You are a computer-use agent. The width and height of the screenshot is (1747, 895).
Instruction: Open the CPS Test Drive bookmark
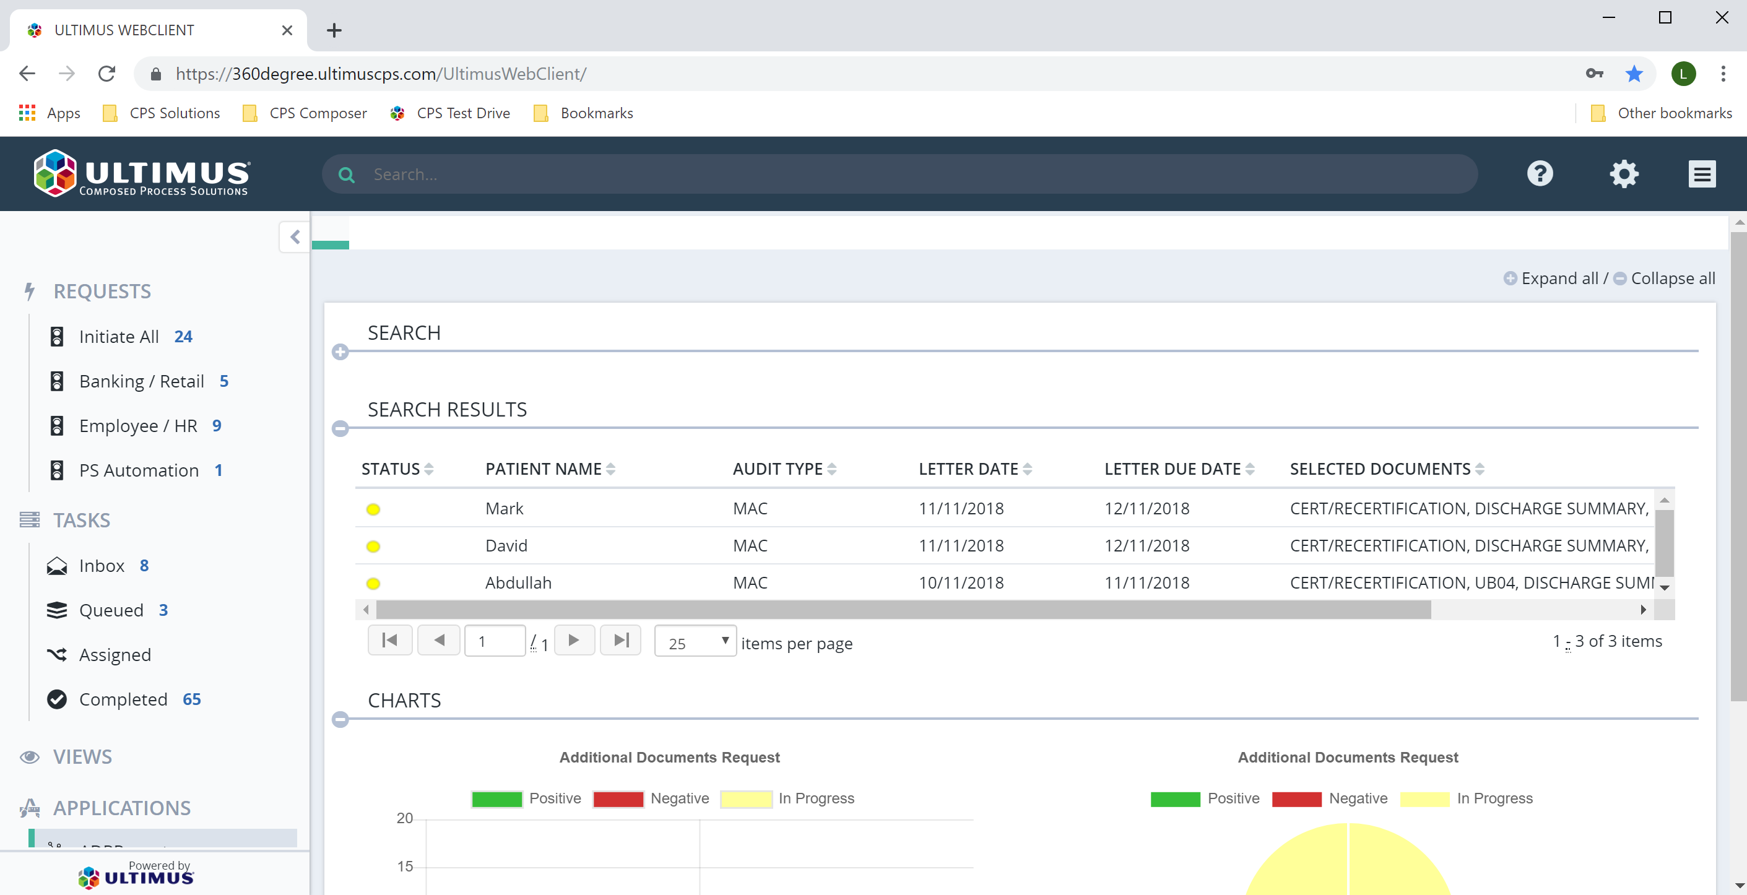(449, 113)
